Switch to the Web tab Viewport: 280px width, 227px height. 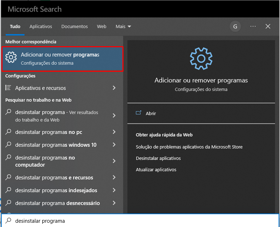coord(101,26)
